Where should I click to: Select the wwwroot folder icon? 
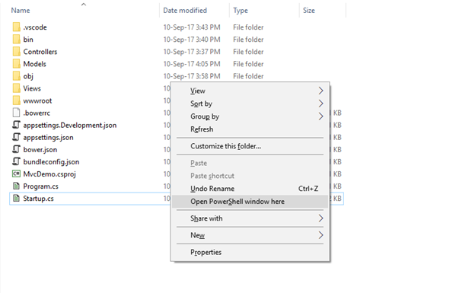click(x=16, y=100)
